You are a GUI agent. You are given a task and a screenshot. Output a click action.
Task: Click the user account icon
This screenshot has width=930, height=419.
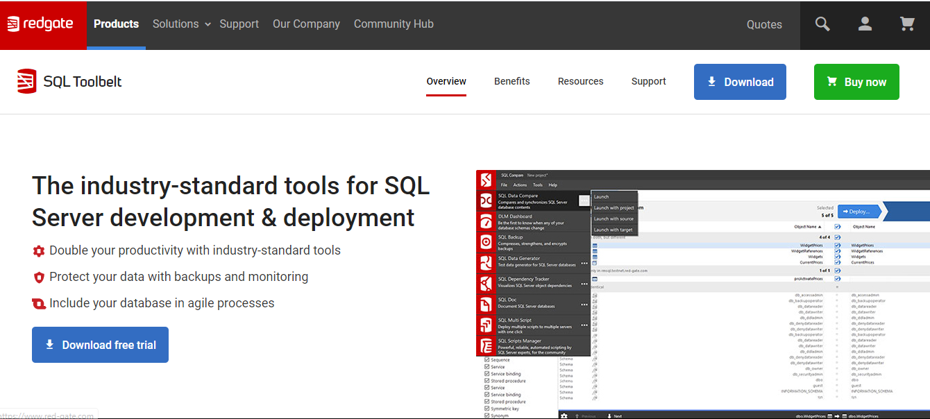[865, 24]
